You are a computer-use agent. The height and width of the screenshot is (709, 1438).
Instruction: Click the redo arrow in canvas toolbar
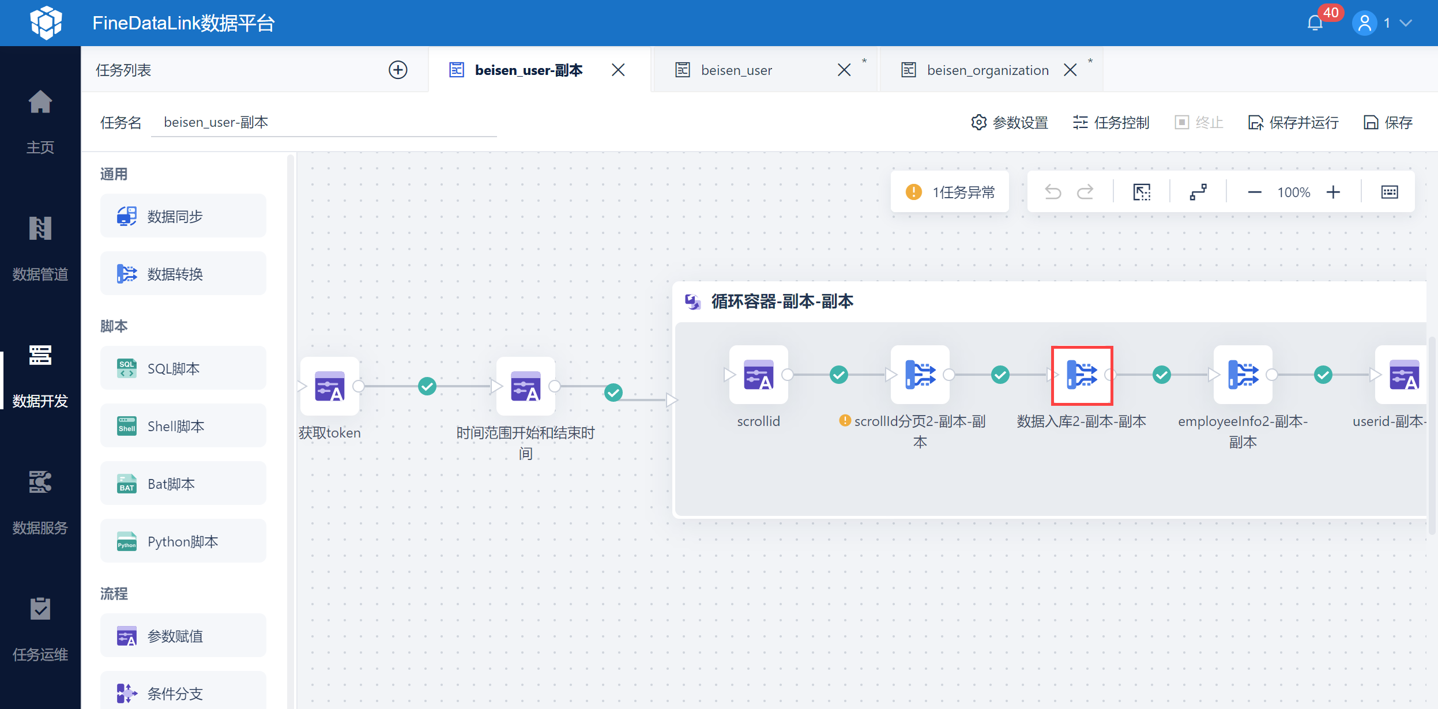point(1086,192)
